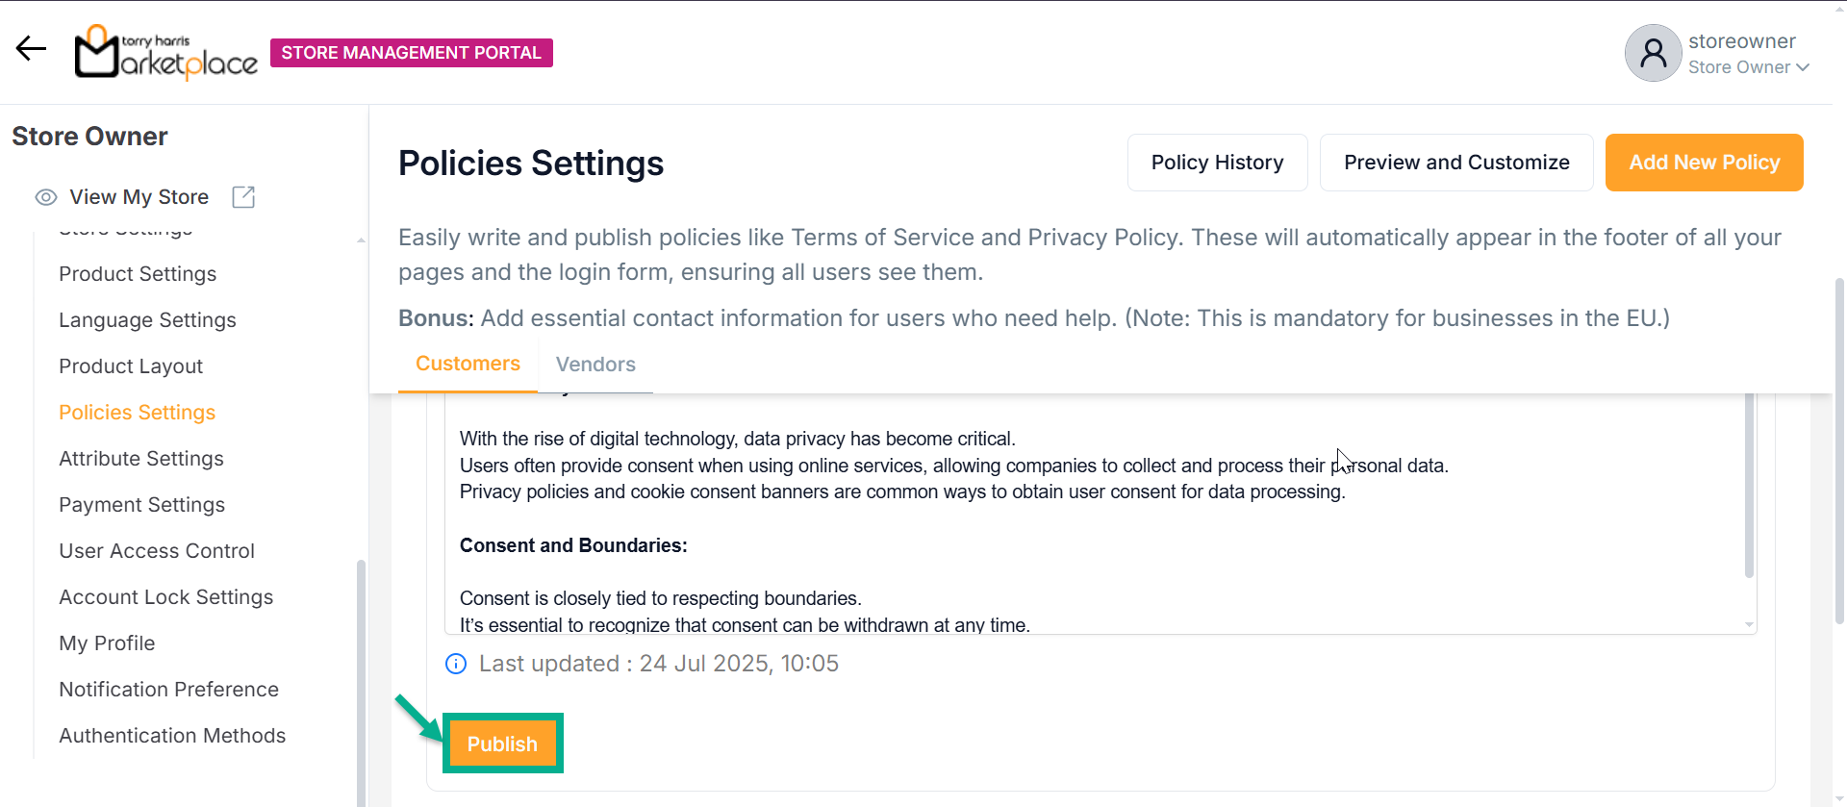
Task: Click the storeowner avatar icon
Action: click(x=1653, y=53)
